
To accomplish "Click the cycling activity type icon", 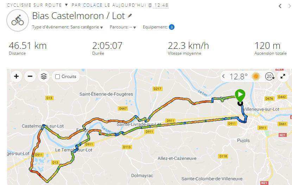I will pyautogui.click(x=18, y=20).
